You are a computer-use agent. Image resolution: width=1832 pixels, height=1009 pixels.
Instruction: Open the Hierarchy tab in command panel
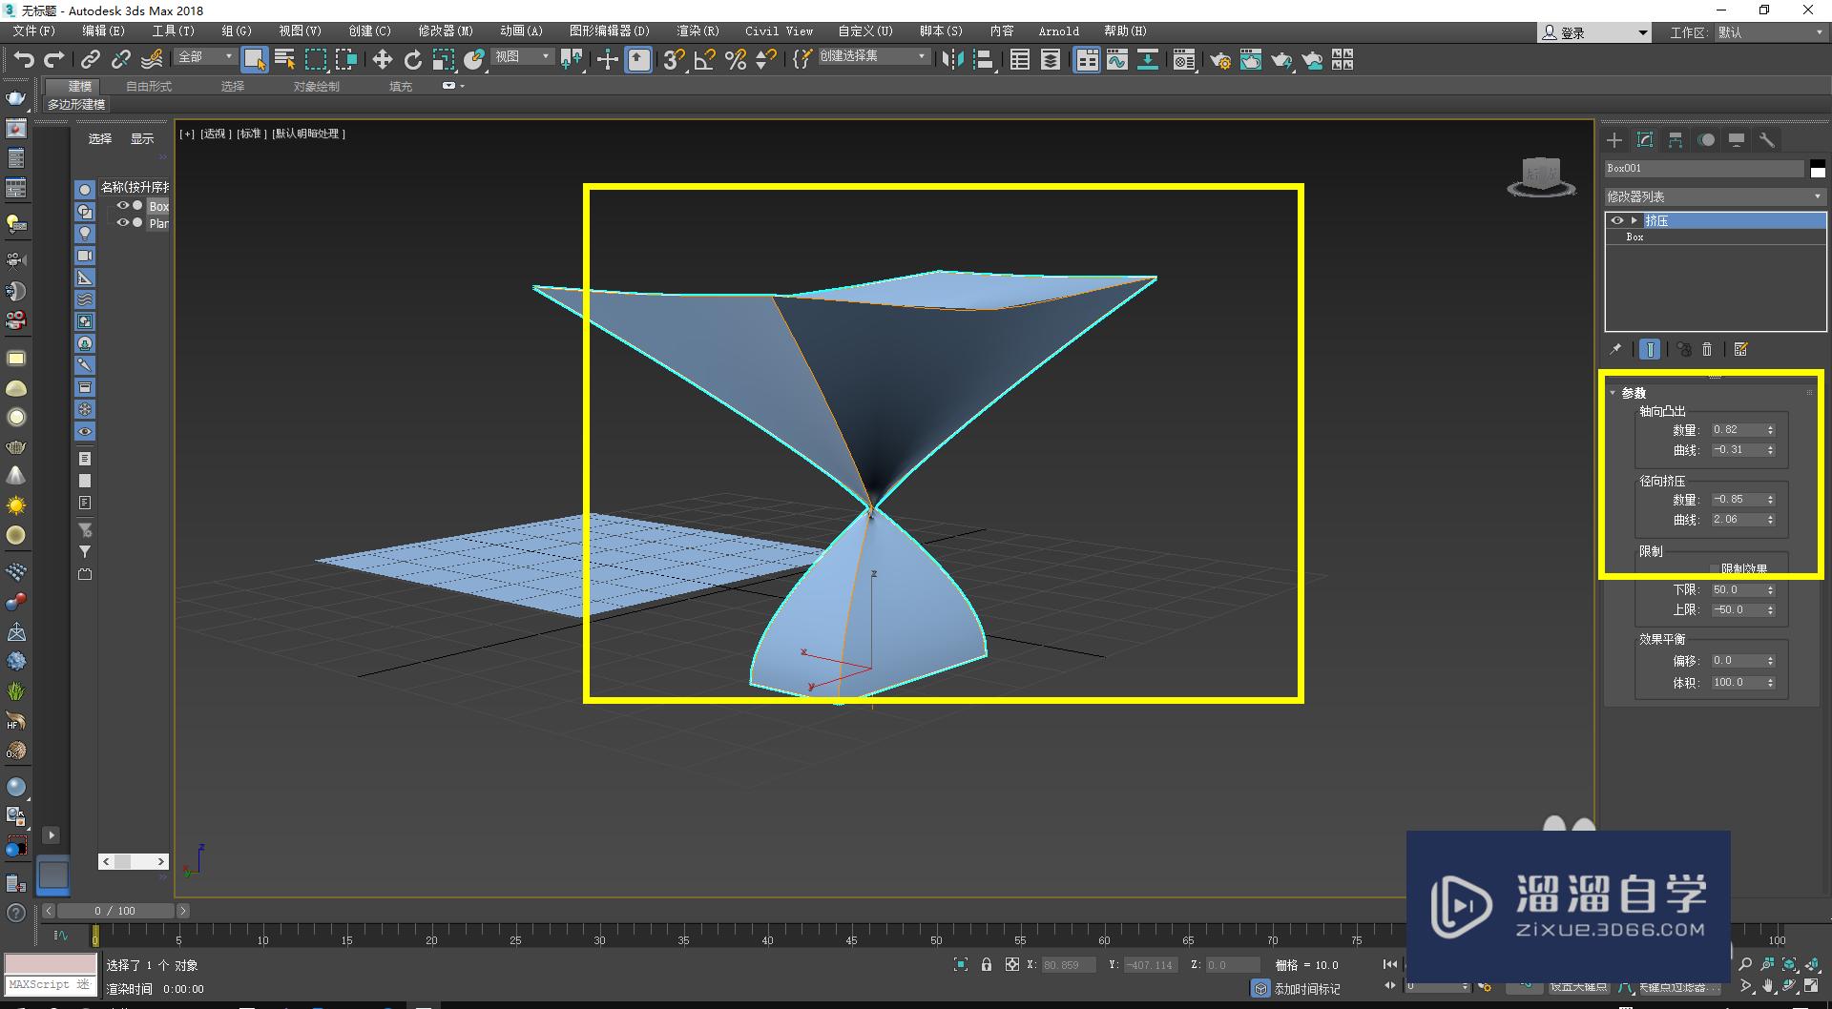pos(1676,140)
